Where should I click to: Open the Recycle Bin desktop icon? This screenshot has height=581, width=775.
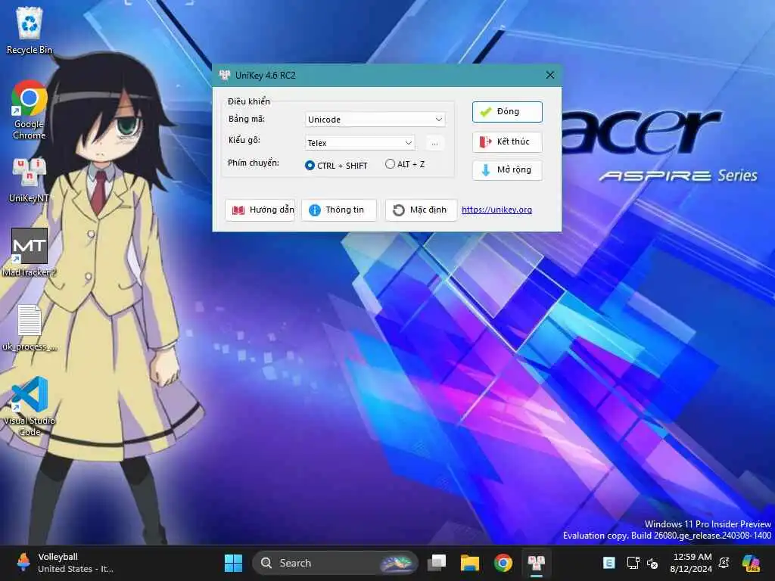tap(30, 30)
